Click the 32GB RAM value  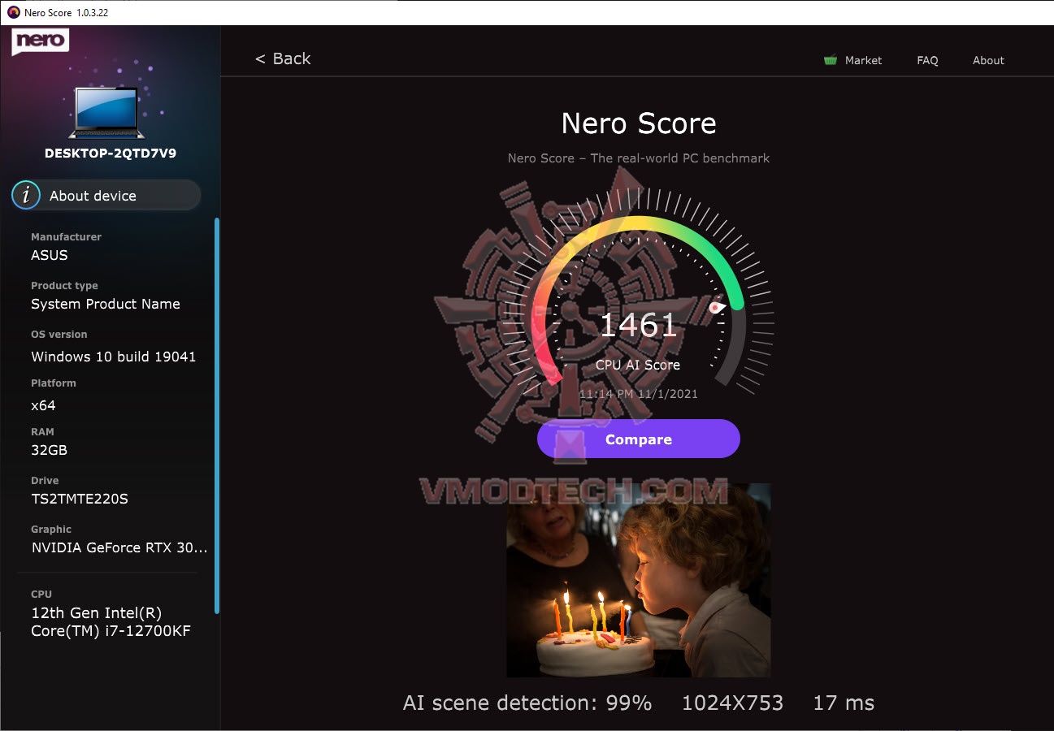coord(49,450)
